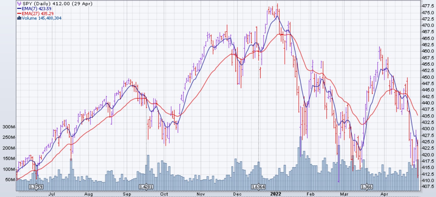The image size is (436, 197).
Task: Select the 1.3759 marker label
Action: [36, 187]
